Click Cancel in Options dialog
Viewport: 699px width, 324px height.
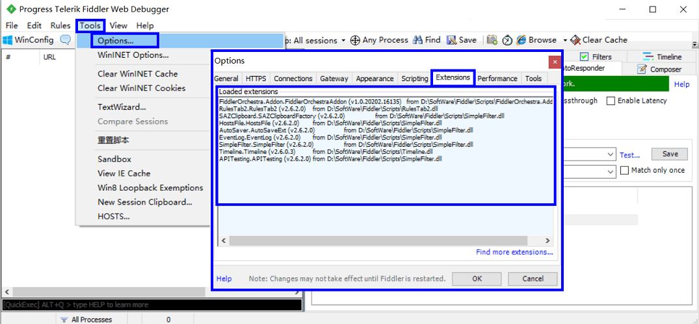pos(533,279)
